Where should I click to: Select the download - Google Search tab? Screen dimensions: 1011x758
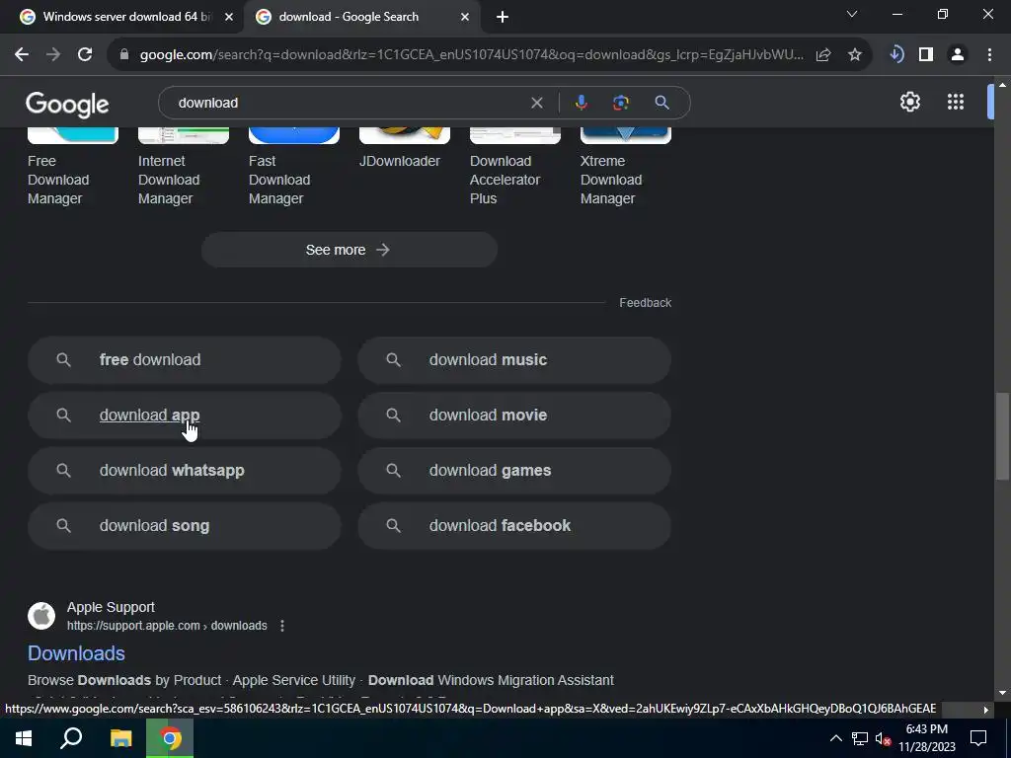361,18
